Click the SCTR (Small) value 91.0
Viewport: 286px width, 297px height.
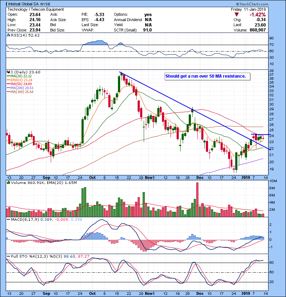147,30
